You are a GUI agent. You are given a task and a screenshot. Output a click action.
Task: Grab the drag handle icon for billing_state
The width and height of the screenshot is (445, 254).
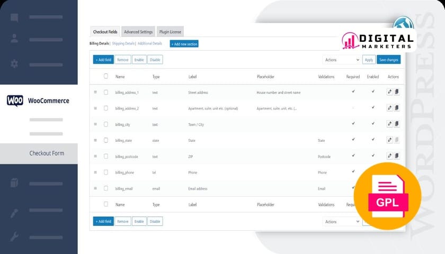point(95,140)
